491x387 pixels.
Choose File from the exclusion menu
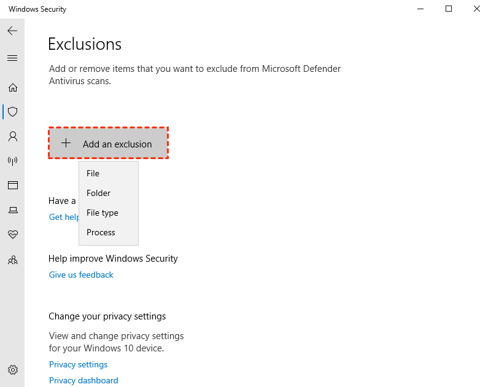click(x=93, y=174)
